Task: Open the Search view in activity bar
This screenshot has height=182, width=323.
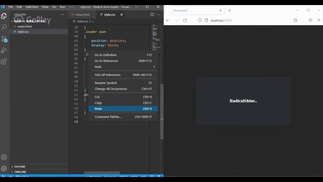Action: [4, 27]
